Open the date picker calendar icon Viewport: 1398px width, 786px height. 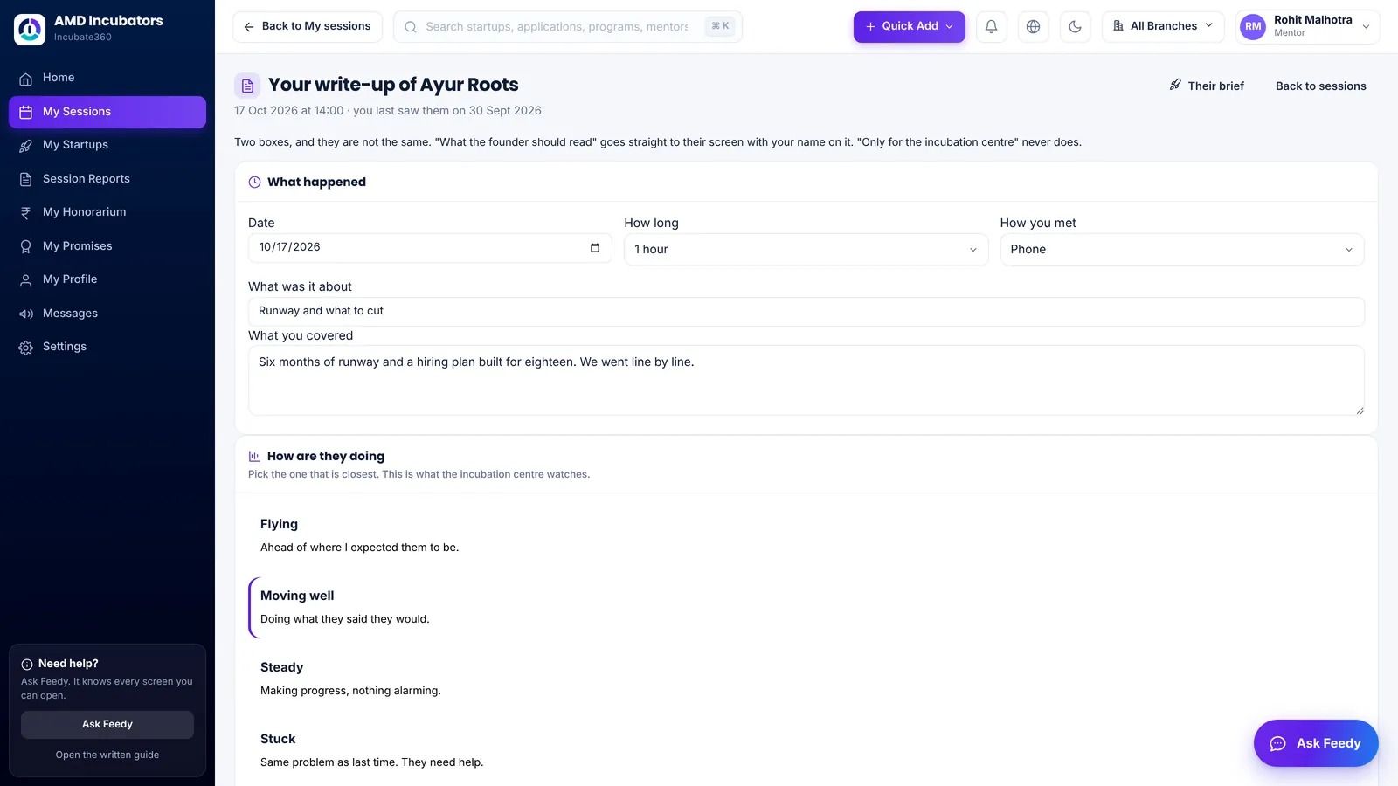tap(595, 248)
